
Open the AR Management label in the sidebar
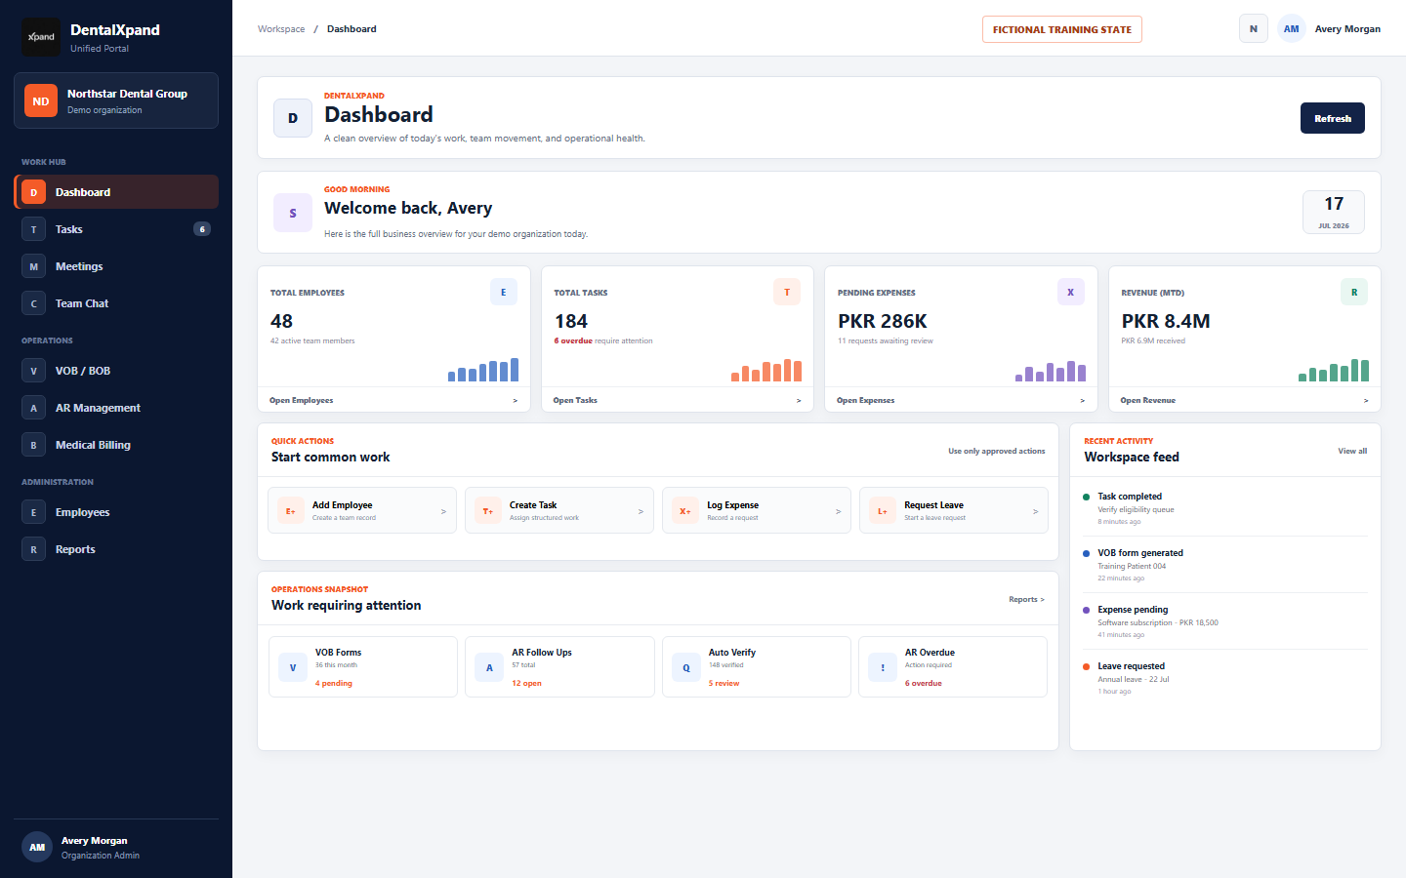[98, 408]
